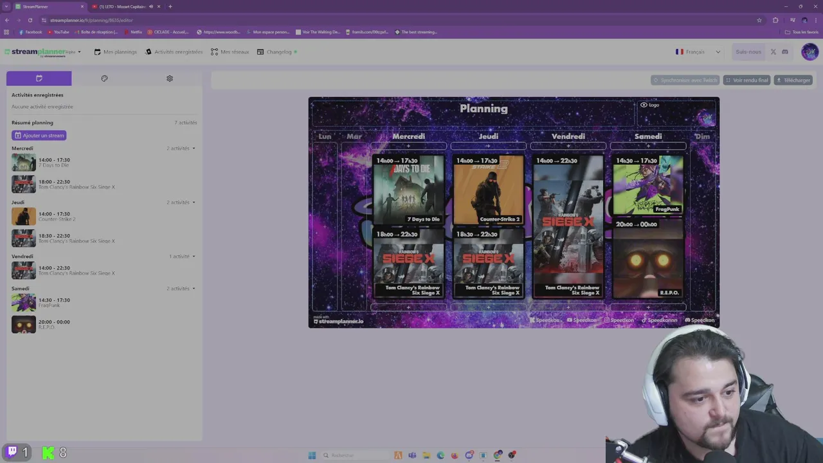Open the user profile avatar
The image size is (823, 463).
pos(809,52)
